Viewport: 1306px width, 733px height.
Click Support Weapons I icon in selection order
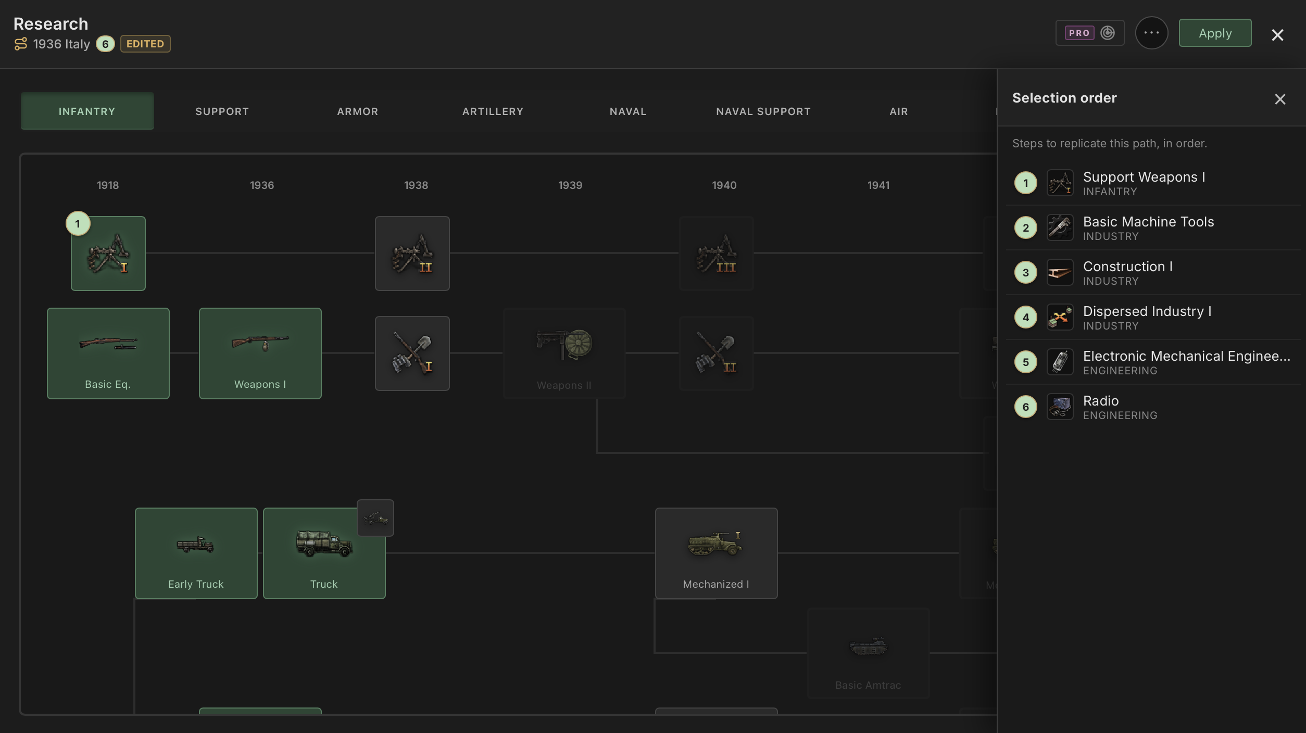coord(1060,183)
